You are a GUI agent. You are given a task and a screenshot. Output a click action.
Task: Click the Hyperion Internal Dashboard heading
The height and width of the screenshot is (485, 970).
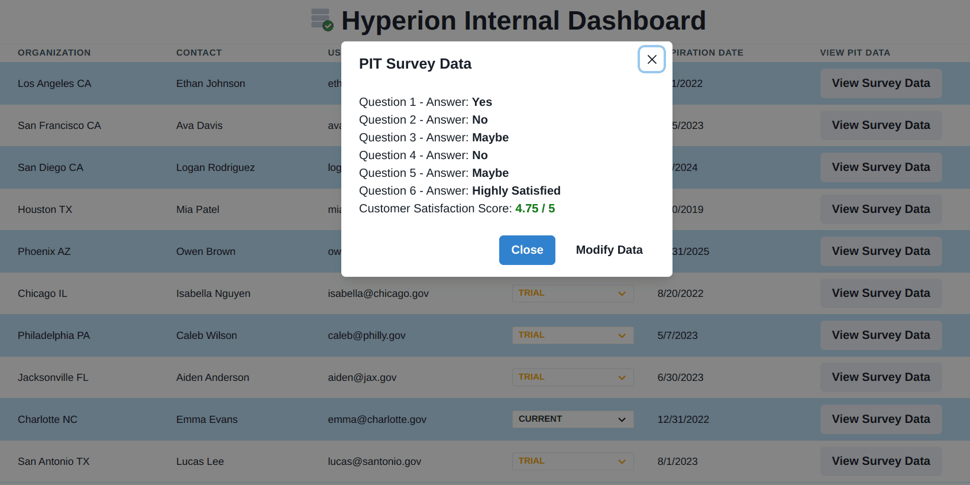click(x=523, y=21)
